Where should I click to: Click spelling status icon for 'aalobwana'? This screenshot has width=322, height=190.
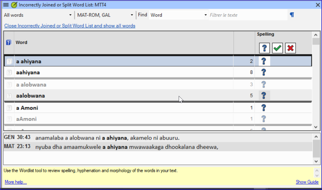264,95
